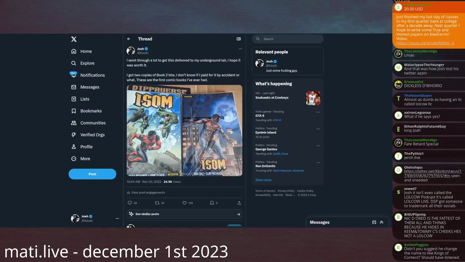The image size is (465, 262).
Task: Open George Santos trending topic
Action: coord(266,149)
